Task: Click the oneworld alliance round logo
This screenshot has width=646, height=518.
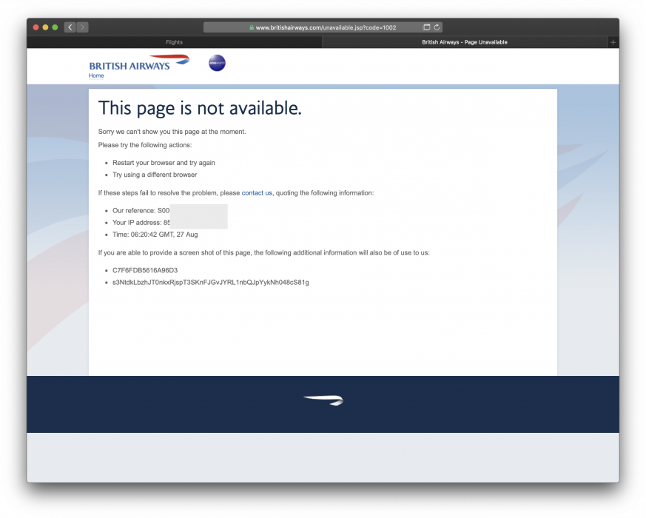Action: 217,64
